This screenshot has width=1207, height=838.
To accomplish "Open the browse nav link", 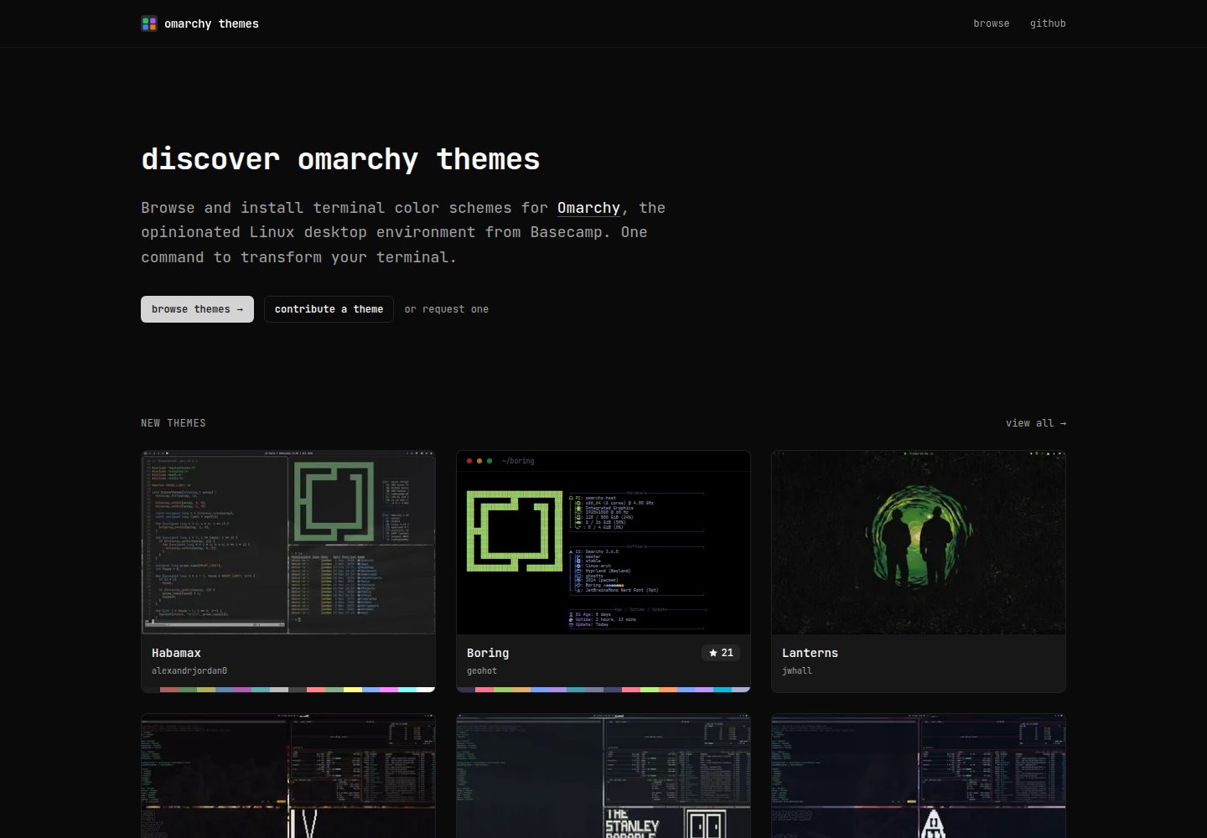I will pos(991,23).
